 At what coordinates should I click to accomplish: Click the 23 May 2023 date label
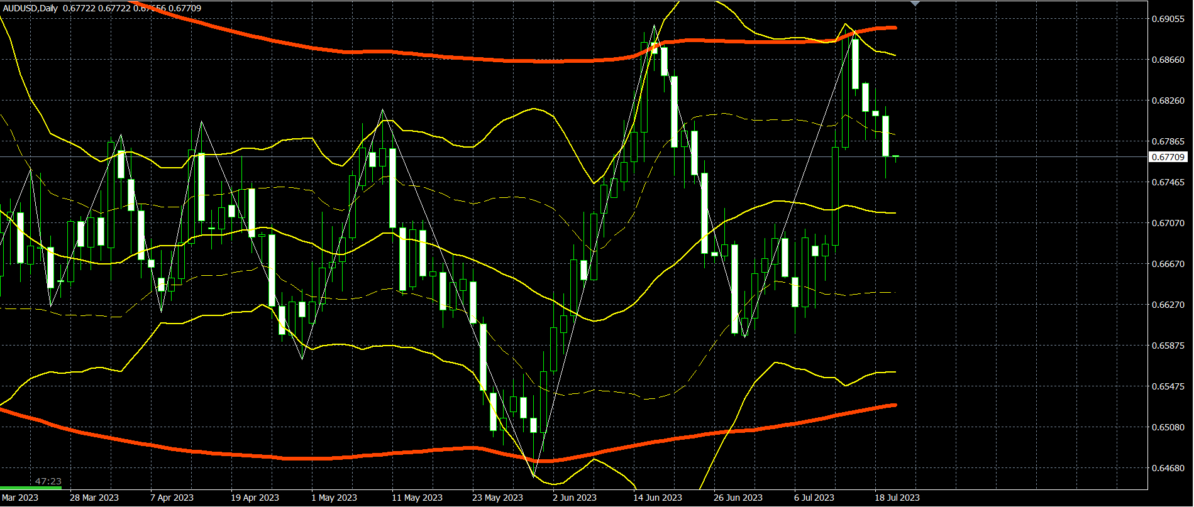tap(497, 498)
